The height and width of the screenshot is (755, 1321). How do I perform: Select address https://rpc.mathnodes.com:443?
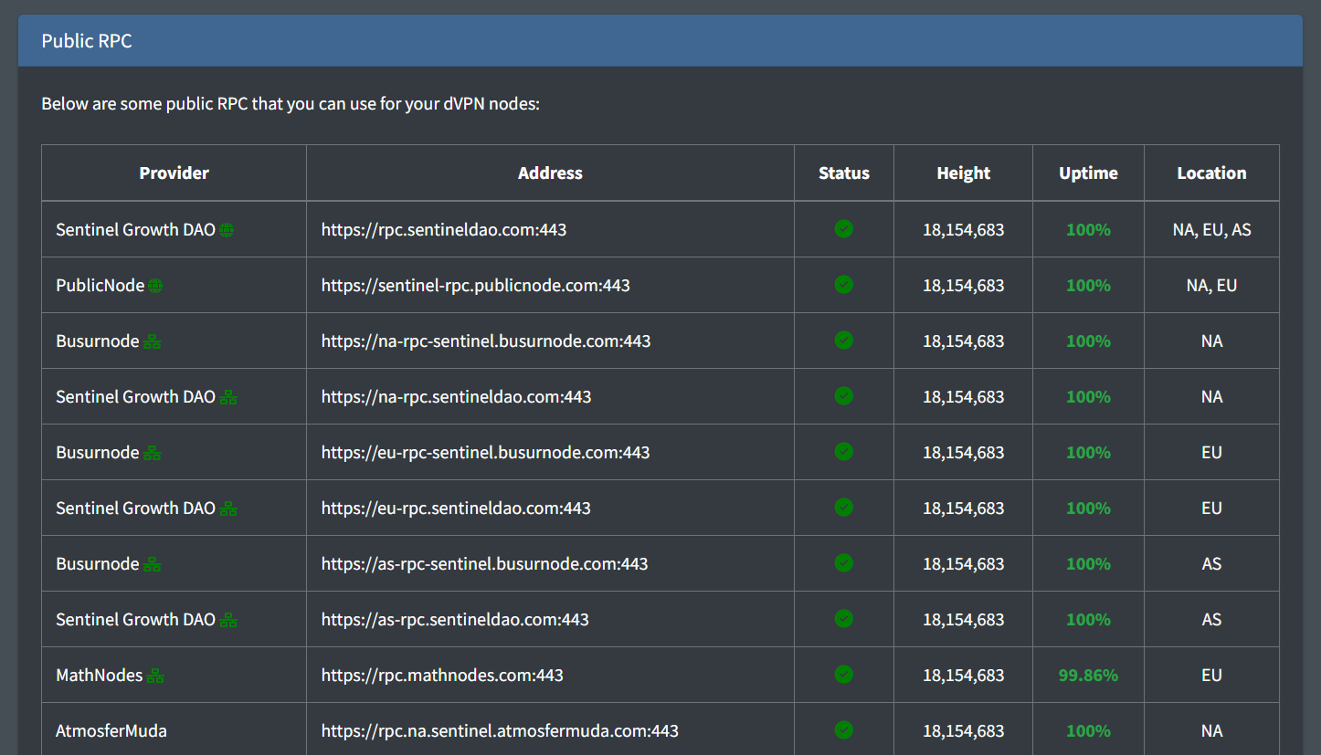442,676
